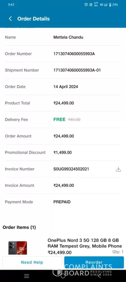
Task: Select the order number 17130740600055993A
Action: coord(74,54)
